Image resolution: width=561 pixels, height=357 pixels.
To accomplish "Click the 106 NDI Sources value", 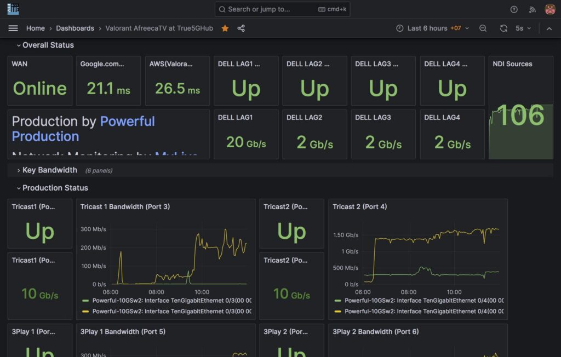I will coord(520,115).
